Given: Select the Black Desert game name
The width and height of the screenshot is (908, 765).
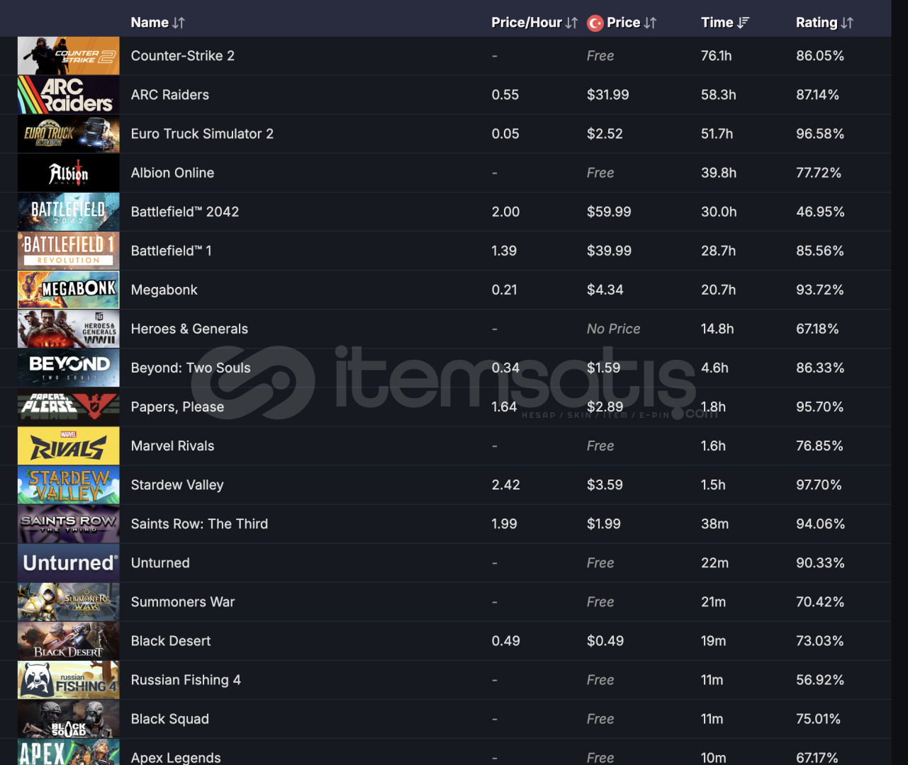Looking at the screenshot, I should coord(171,641).
